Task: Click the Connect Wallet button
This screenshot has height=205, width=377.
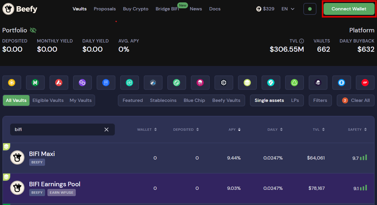Action: [x=349, y=9]
